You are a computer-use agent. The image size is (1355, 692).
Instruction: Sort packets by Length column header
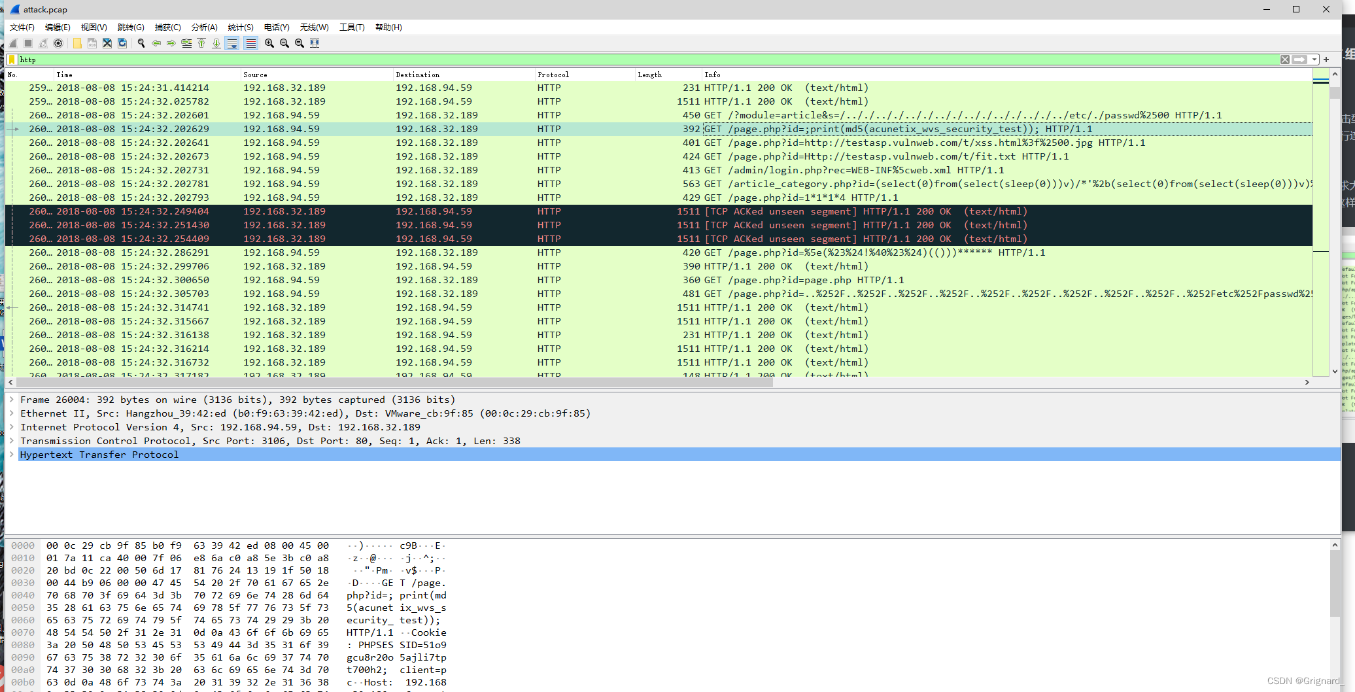668,75
